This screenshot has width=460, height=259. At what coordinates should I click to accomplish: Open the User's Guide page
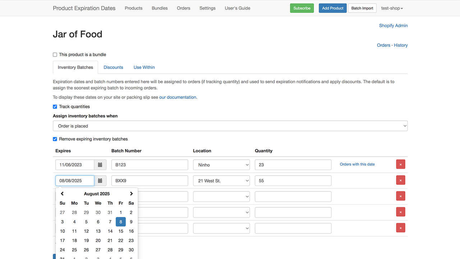tap(237, 8)
